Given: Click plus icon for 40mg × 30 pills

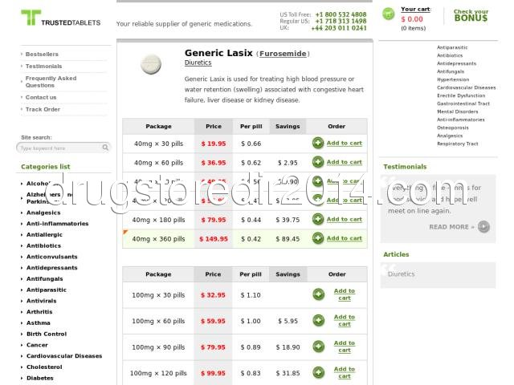Looking at the screenshot, I should [318, 143].
